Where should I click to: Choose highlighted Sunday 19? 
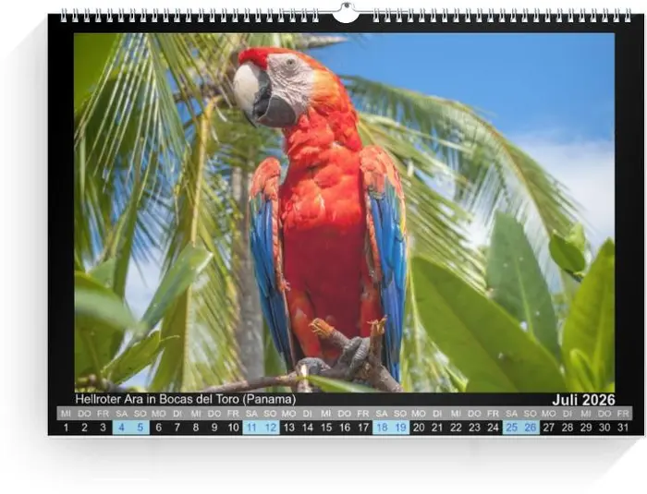coord(400,428)
